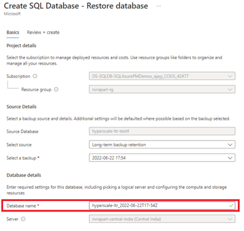
Task: Click the Select a backup label
Action: coord(21,158)
